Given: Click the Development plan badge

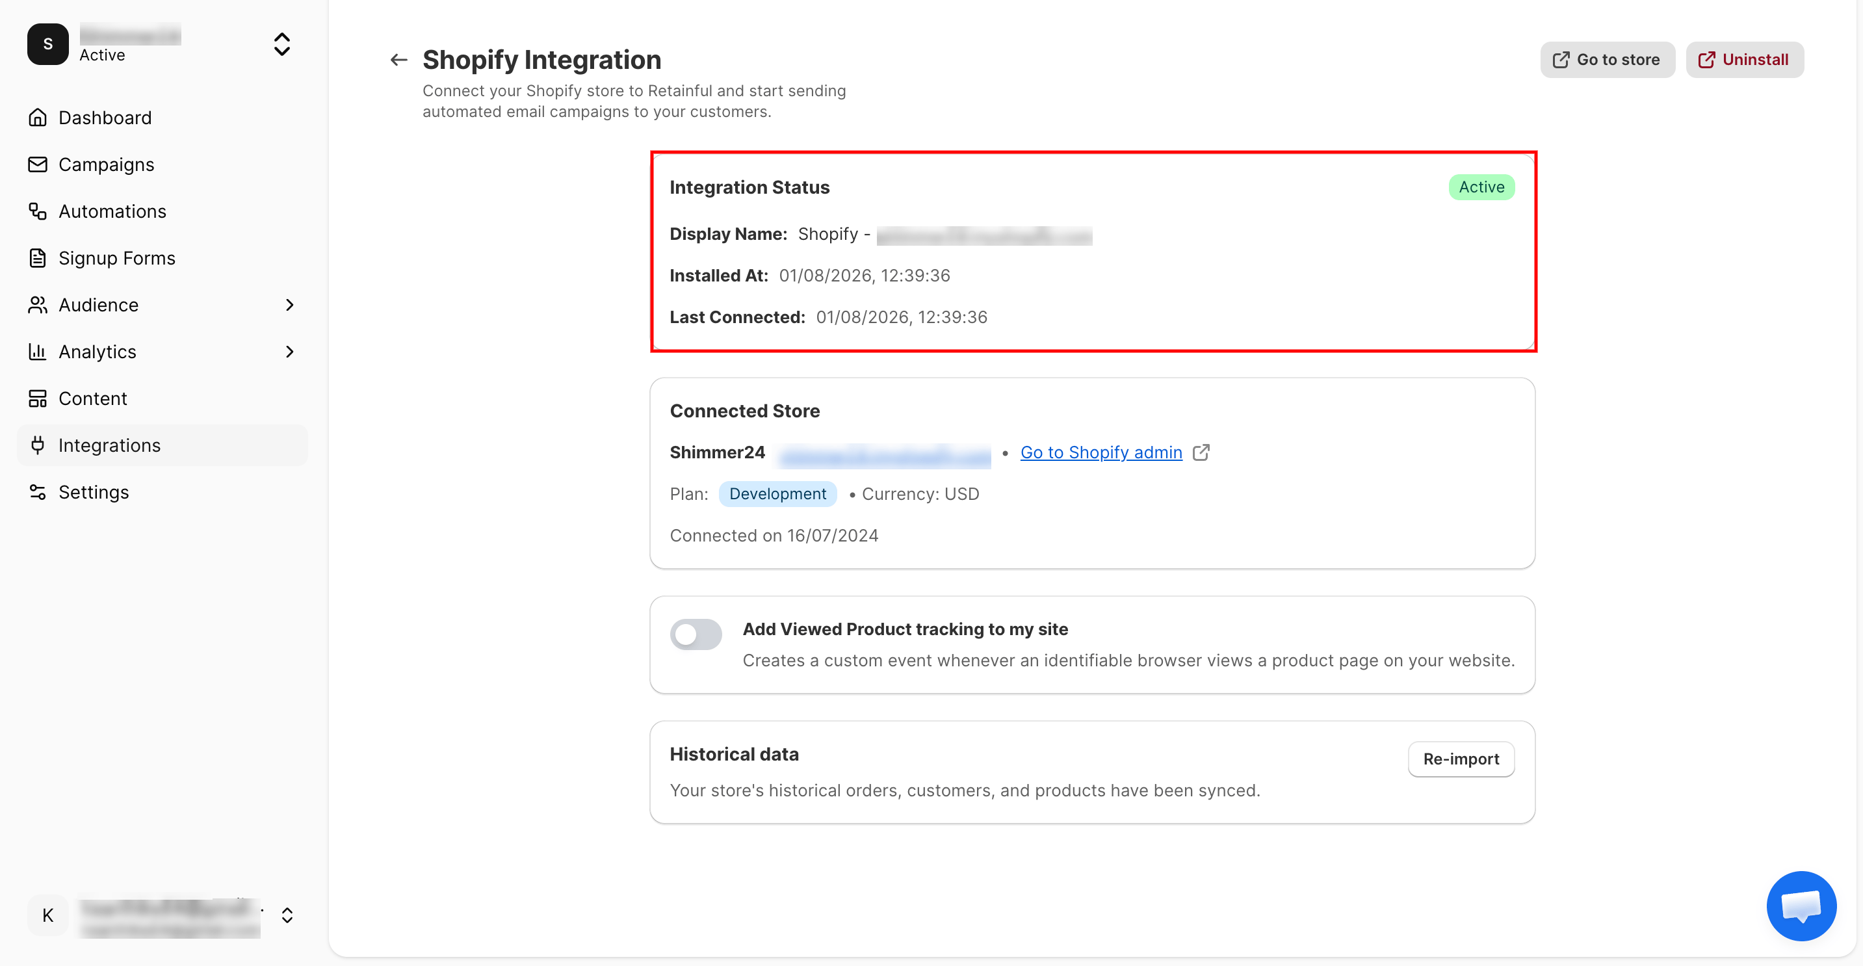Looking at the screenshot, I should tap(777, 494).
